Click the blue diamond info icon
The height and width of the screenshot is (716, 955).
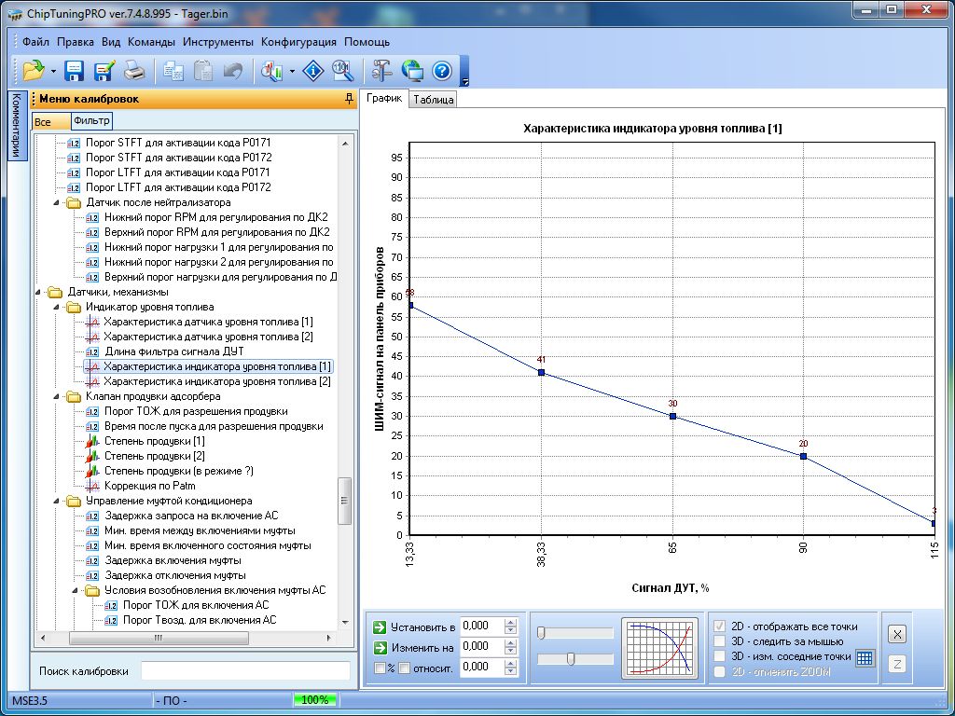(314, 70)
